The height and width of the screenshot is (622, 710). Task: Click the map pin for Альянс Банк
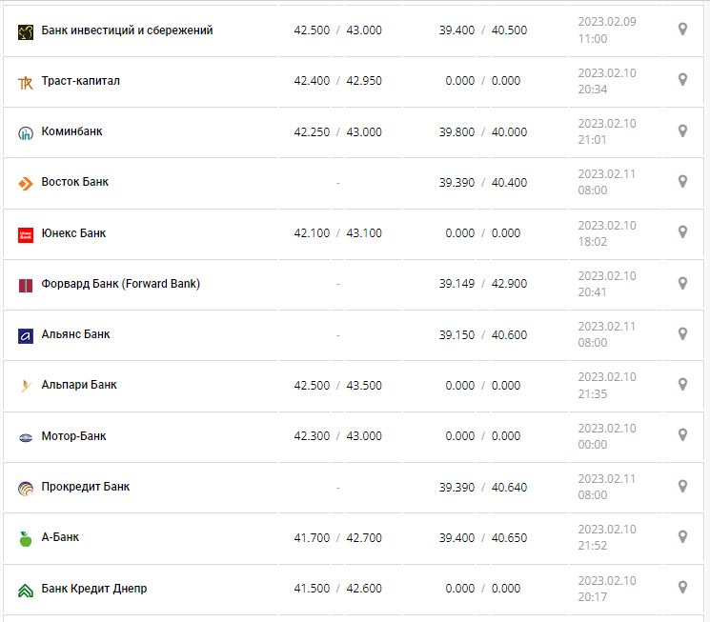[x=682, y=333]
